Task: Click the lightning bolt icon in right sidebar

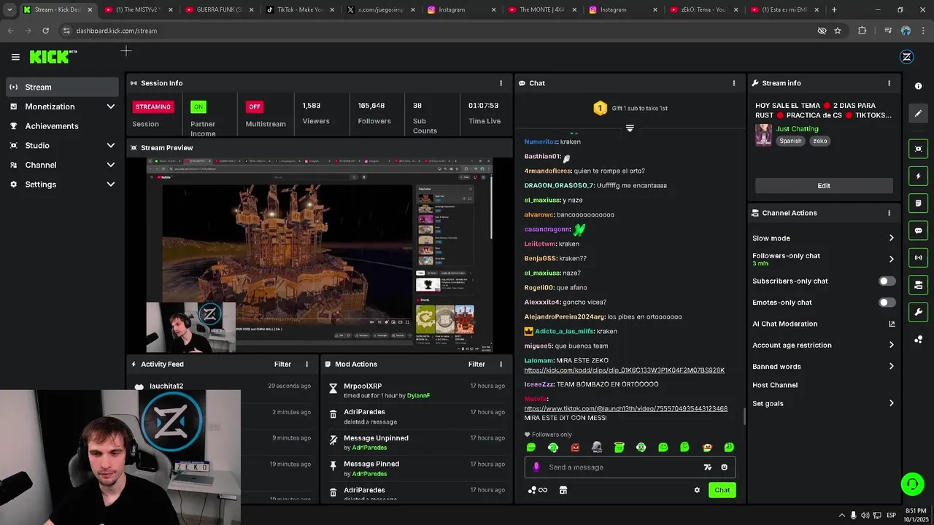Action: (x=918, y=176)
